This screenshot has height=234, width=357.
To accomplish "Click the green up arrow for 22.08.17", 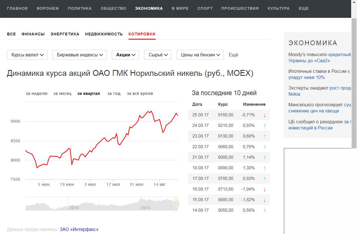I will tap(264, 147).
